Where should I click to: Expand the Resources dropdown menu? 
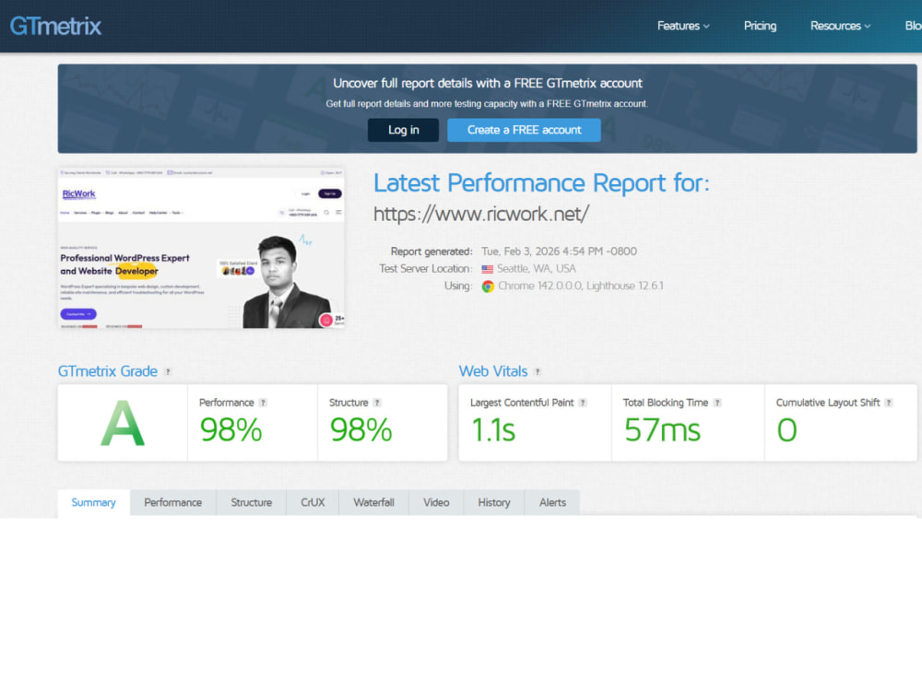point(840,26)
